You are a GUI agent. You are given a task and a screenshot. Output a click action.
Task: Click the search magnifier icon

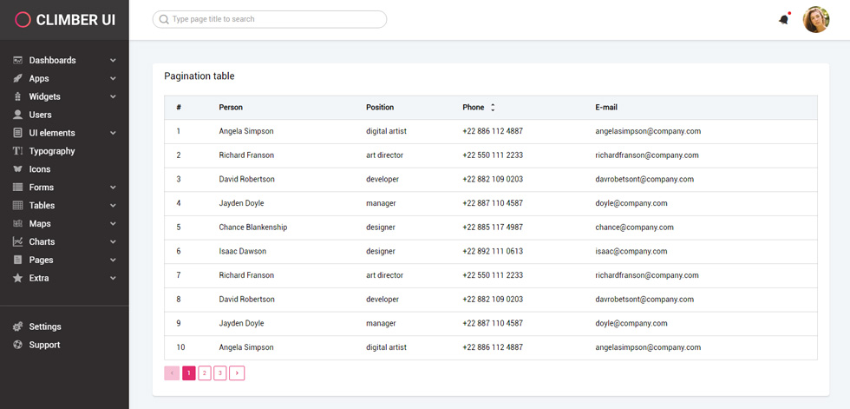pyautogui.click(x=164, y=19)
